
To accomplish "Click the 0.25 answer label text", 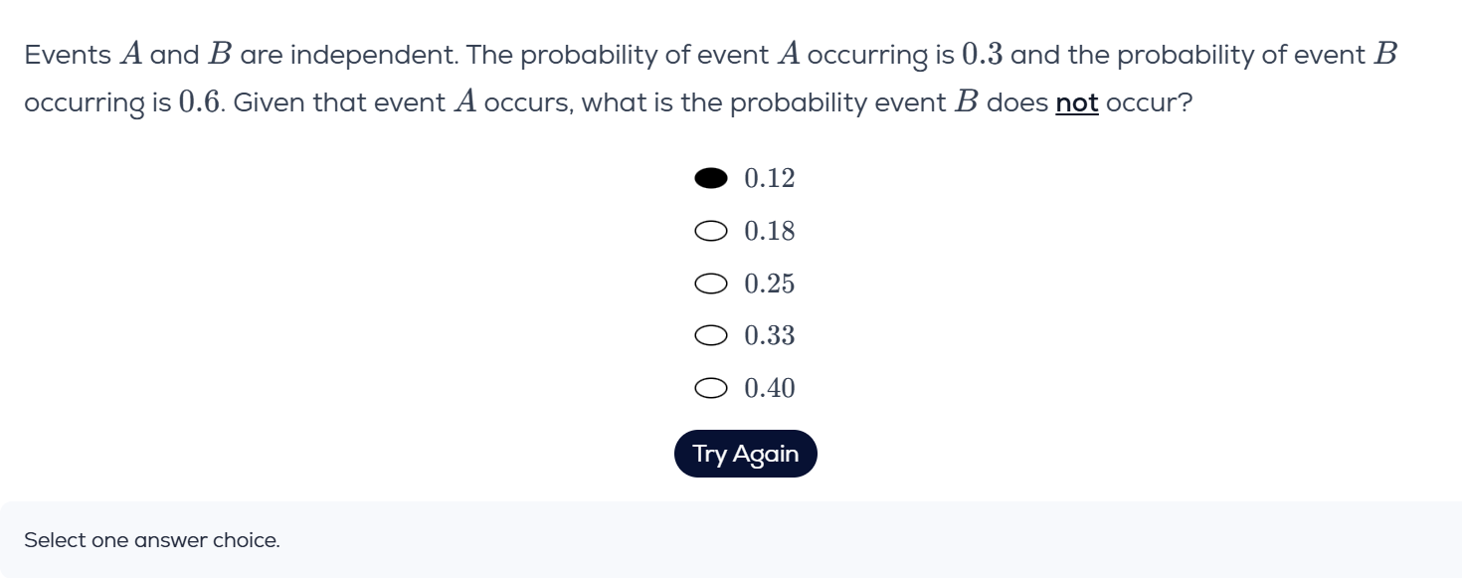I will (770, 285).
